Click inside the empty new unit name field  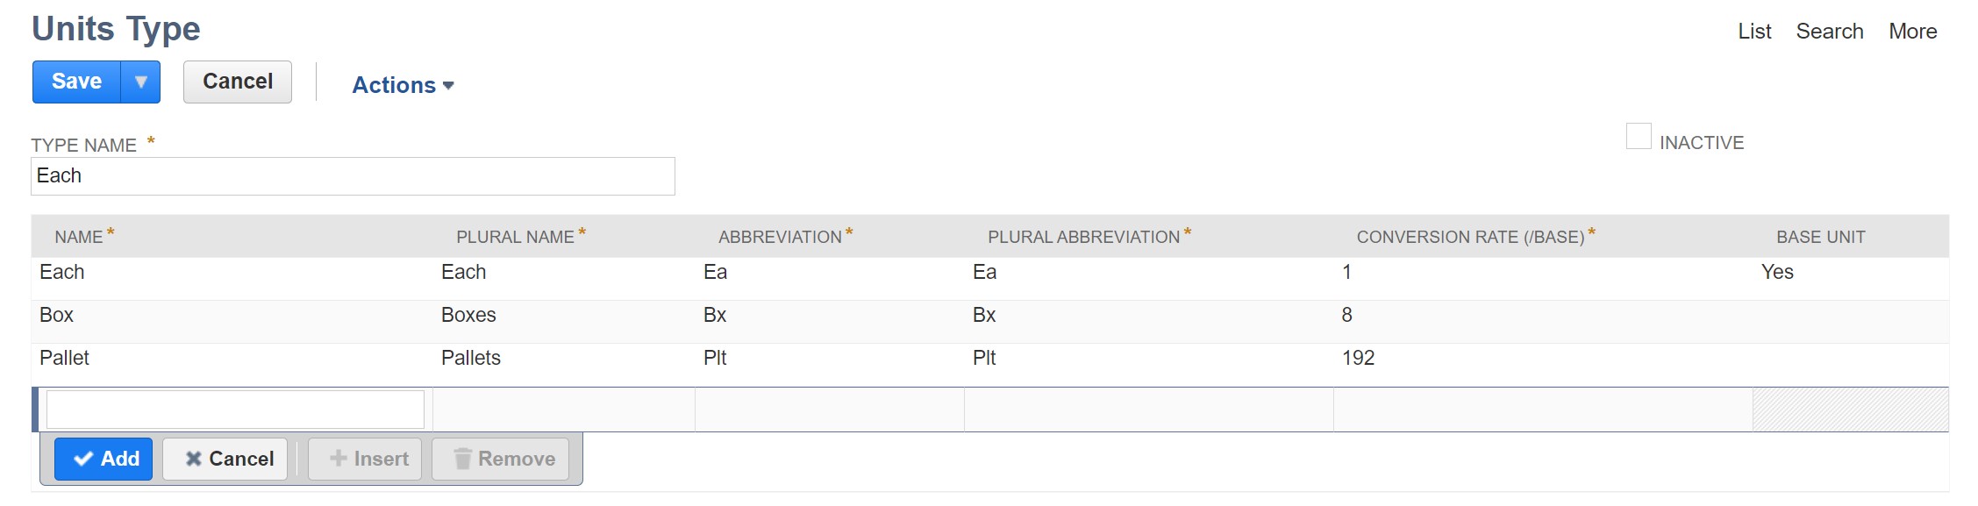click(x=237, y=409)
